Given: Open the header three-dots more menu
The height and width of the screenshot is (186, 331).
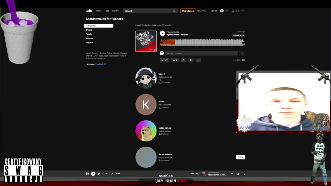Looking at the screenshot, I should 243,11.
